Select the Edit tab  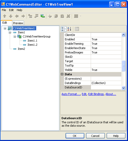[x=6, y=23]
